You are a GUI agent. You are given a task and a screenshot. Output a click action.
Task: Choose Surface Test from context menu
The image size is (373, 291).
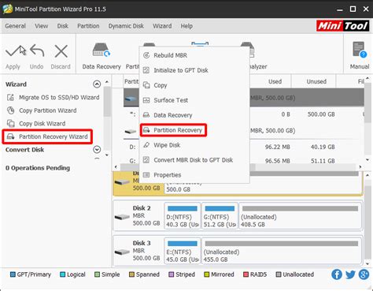tap(194, 100)
